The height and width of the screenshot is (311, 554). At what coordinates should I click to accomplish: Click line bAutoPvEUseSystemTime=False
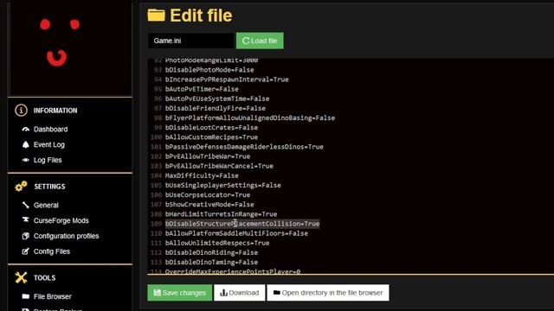tap(217, 98)
